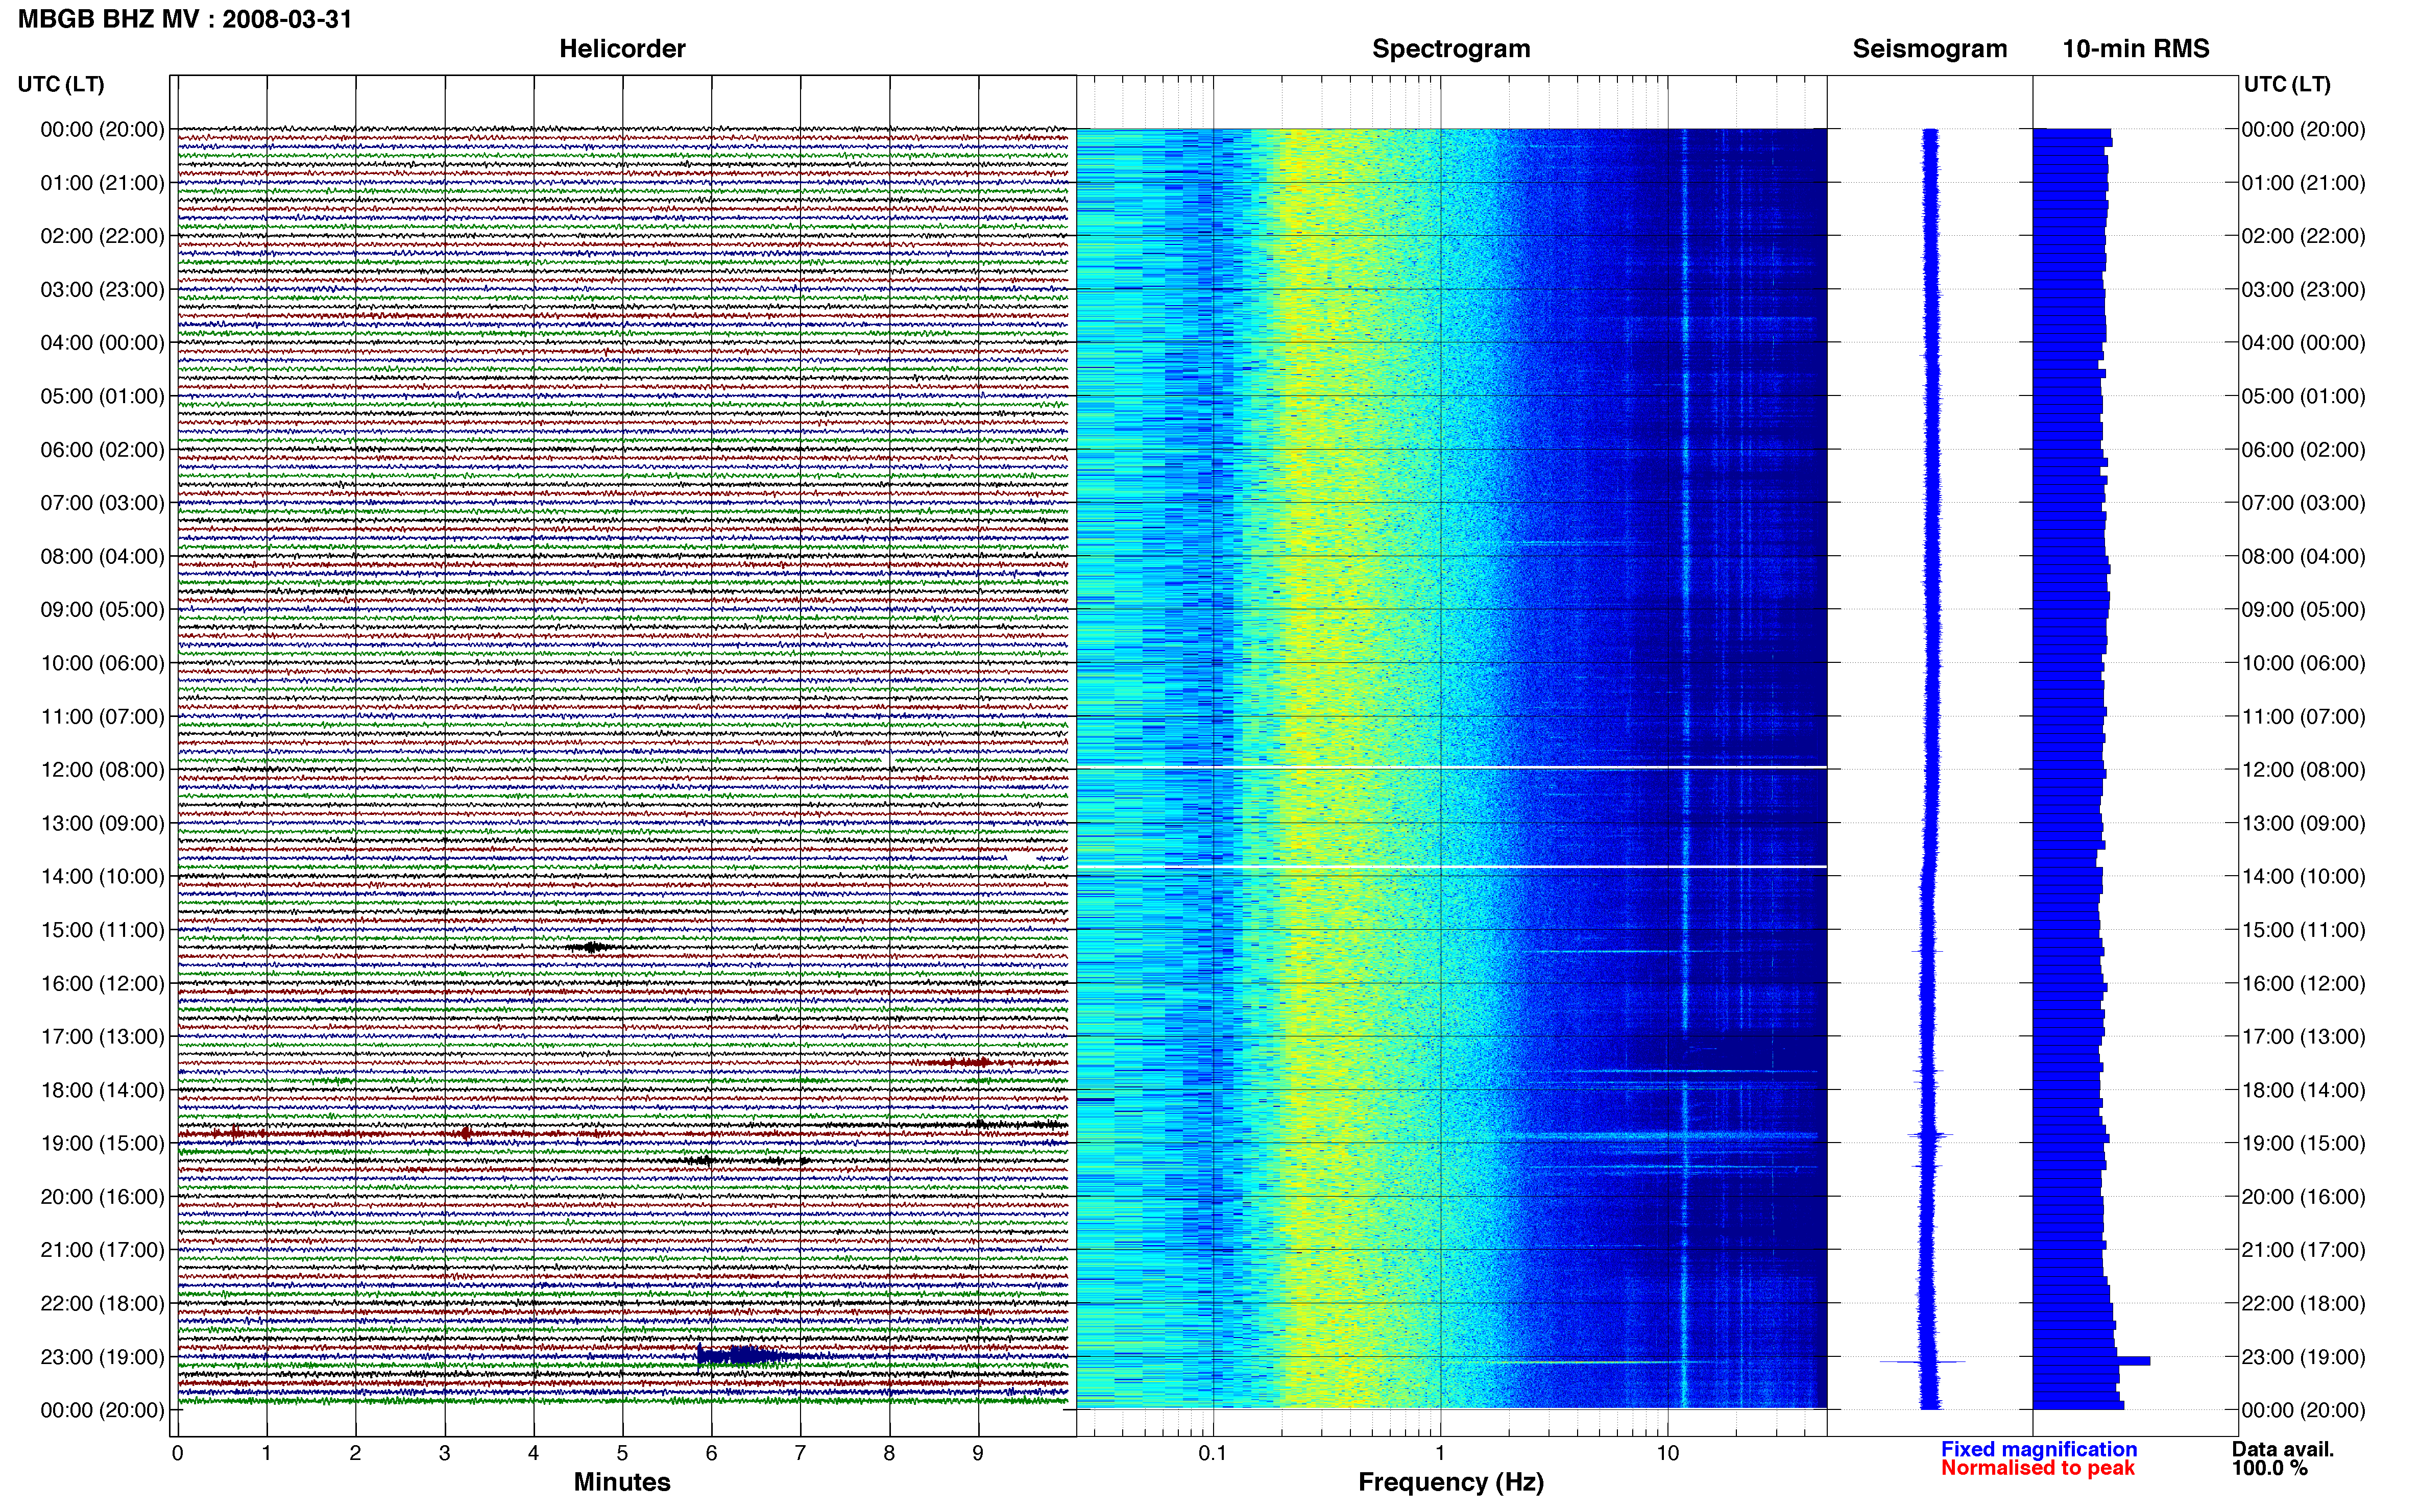This screenshot has height=1512, width=2420.
Task: Click '17:00 (13:00)' tick beside the Helicorder
Action: click(x=102, y=1037)
